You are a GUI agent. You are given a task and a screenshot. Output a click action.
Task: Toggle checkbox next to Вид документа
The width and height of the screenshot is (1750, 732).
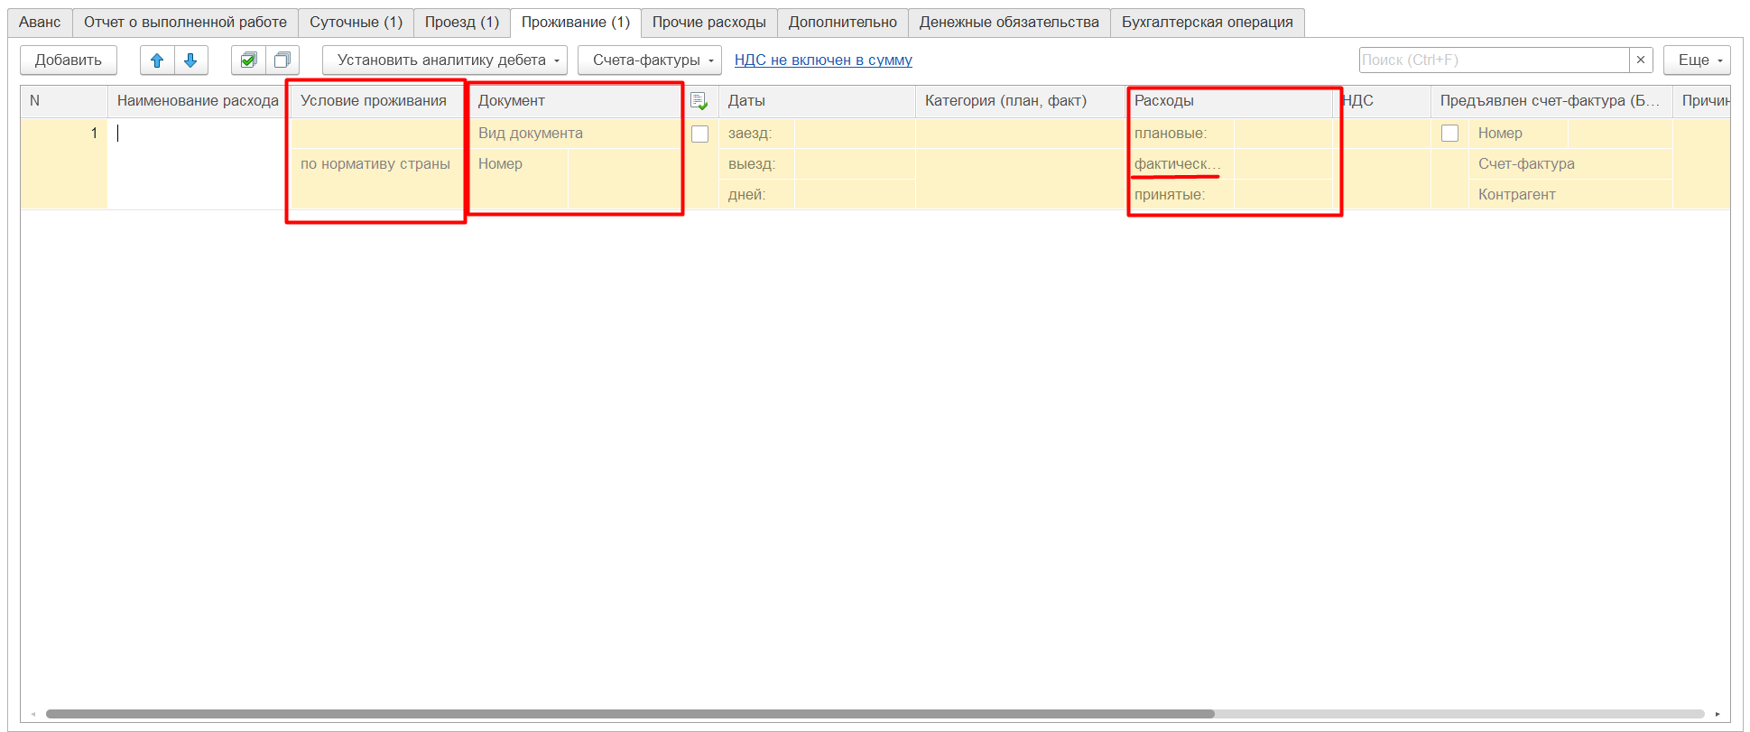pyautogui.click(x=699, y=134)
